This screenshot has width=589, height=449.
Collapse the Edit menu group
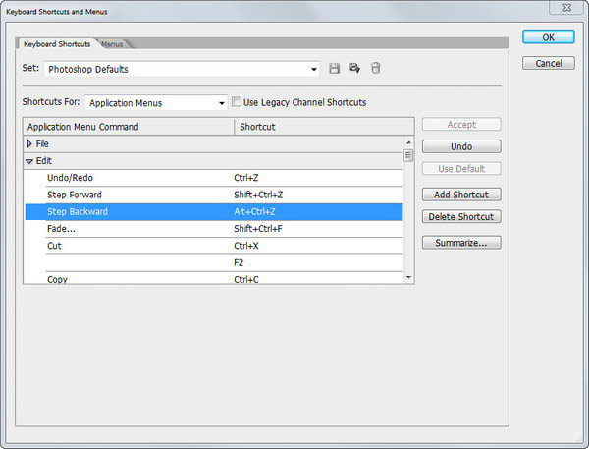point(29,161)
